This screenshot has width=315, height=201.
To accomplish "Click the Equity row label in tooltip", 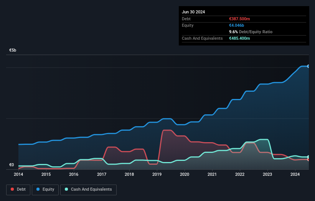I will click(x=188, y=25).
